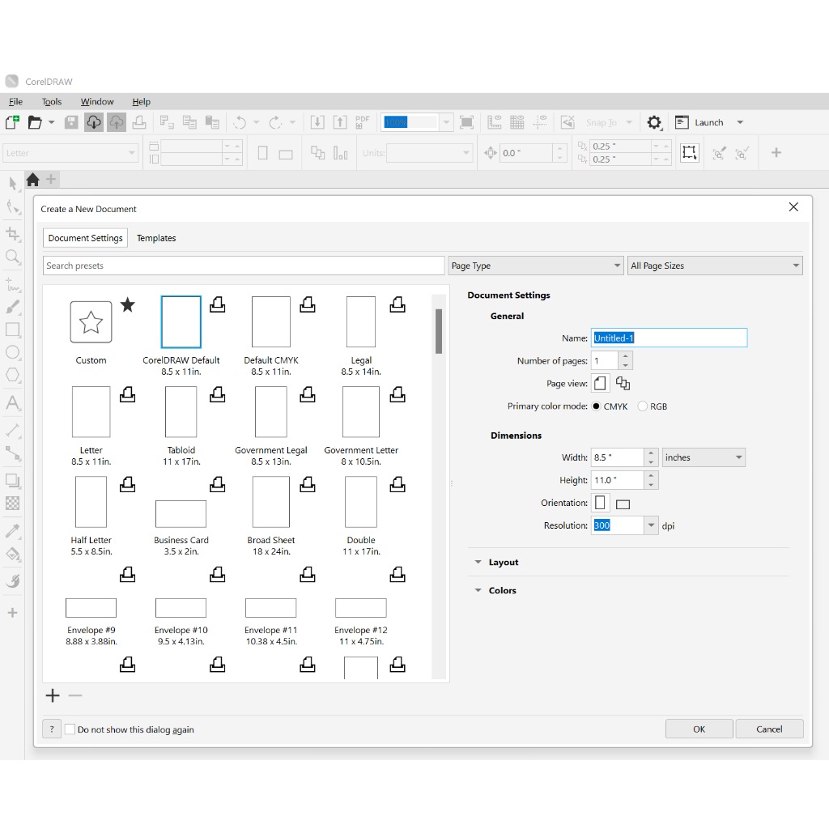Click the help question mark button
Screen dimensions: 829x829
[x=52, y=729]
